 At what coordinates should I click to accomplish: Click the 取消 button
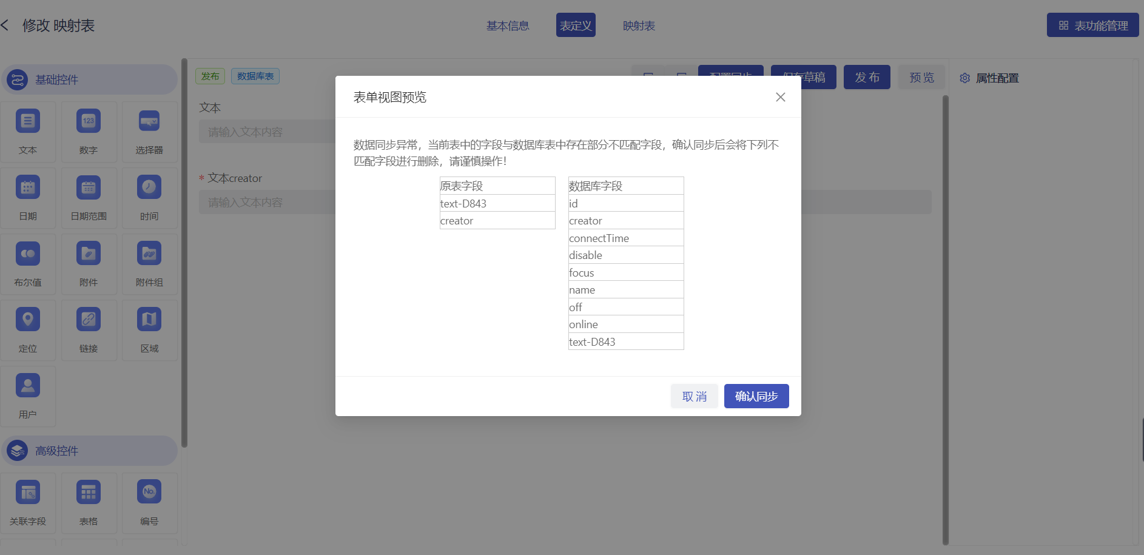coord(695,396)
